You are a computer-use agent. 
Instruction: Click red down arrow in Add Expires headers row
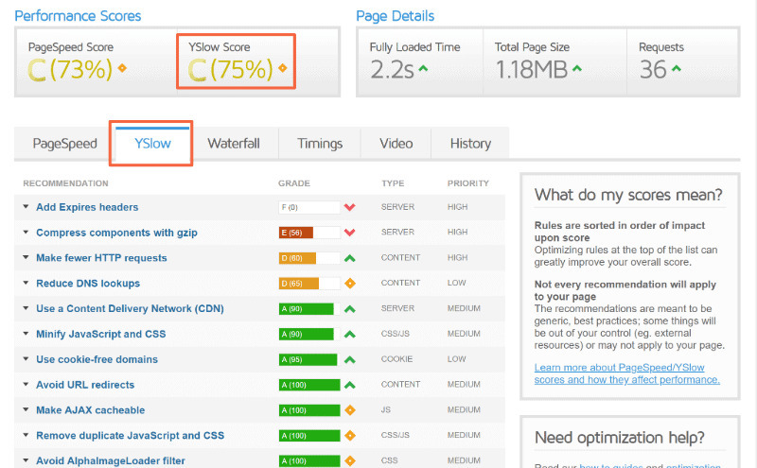(x=350, y=207)
